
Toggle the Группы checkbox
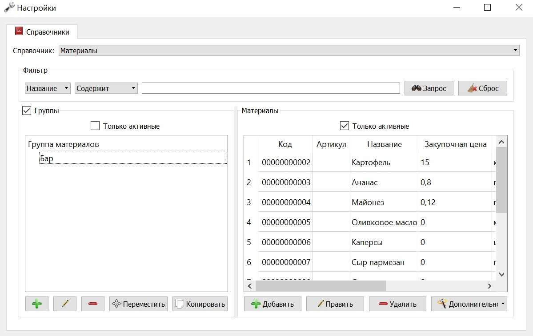coord(27,111)
